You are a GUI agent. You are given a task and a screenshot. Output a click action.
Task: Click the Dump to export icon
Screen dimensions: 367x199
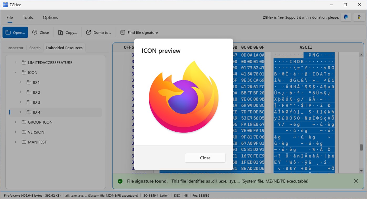pos(89,33)
